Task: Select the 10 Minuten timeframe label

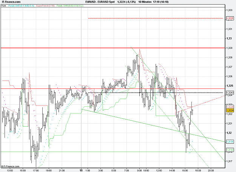Action: point(145,2)
